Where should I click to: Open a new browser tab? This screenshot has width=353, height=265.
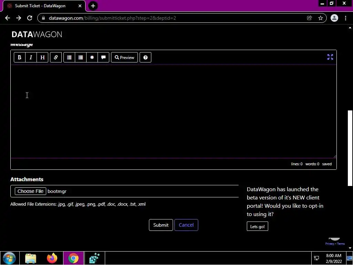coord(93,6)
